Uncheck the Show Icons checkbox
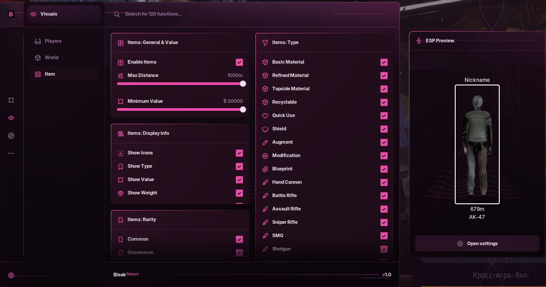The height and width of the screenshot is (287, 546). [x=239, y=153]
